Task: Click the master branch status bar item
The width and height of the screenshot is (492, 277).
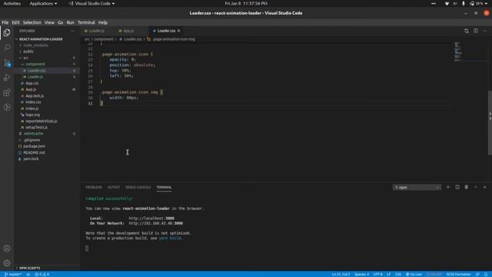Action: point(13,274)
